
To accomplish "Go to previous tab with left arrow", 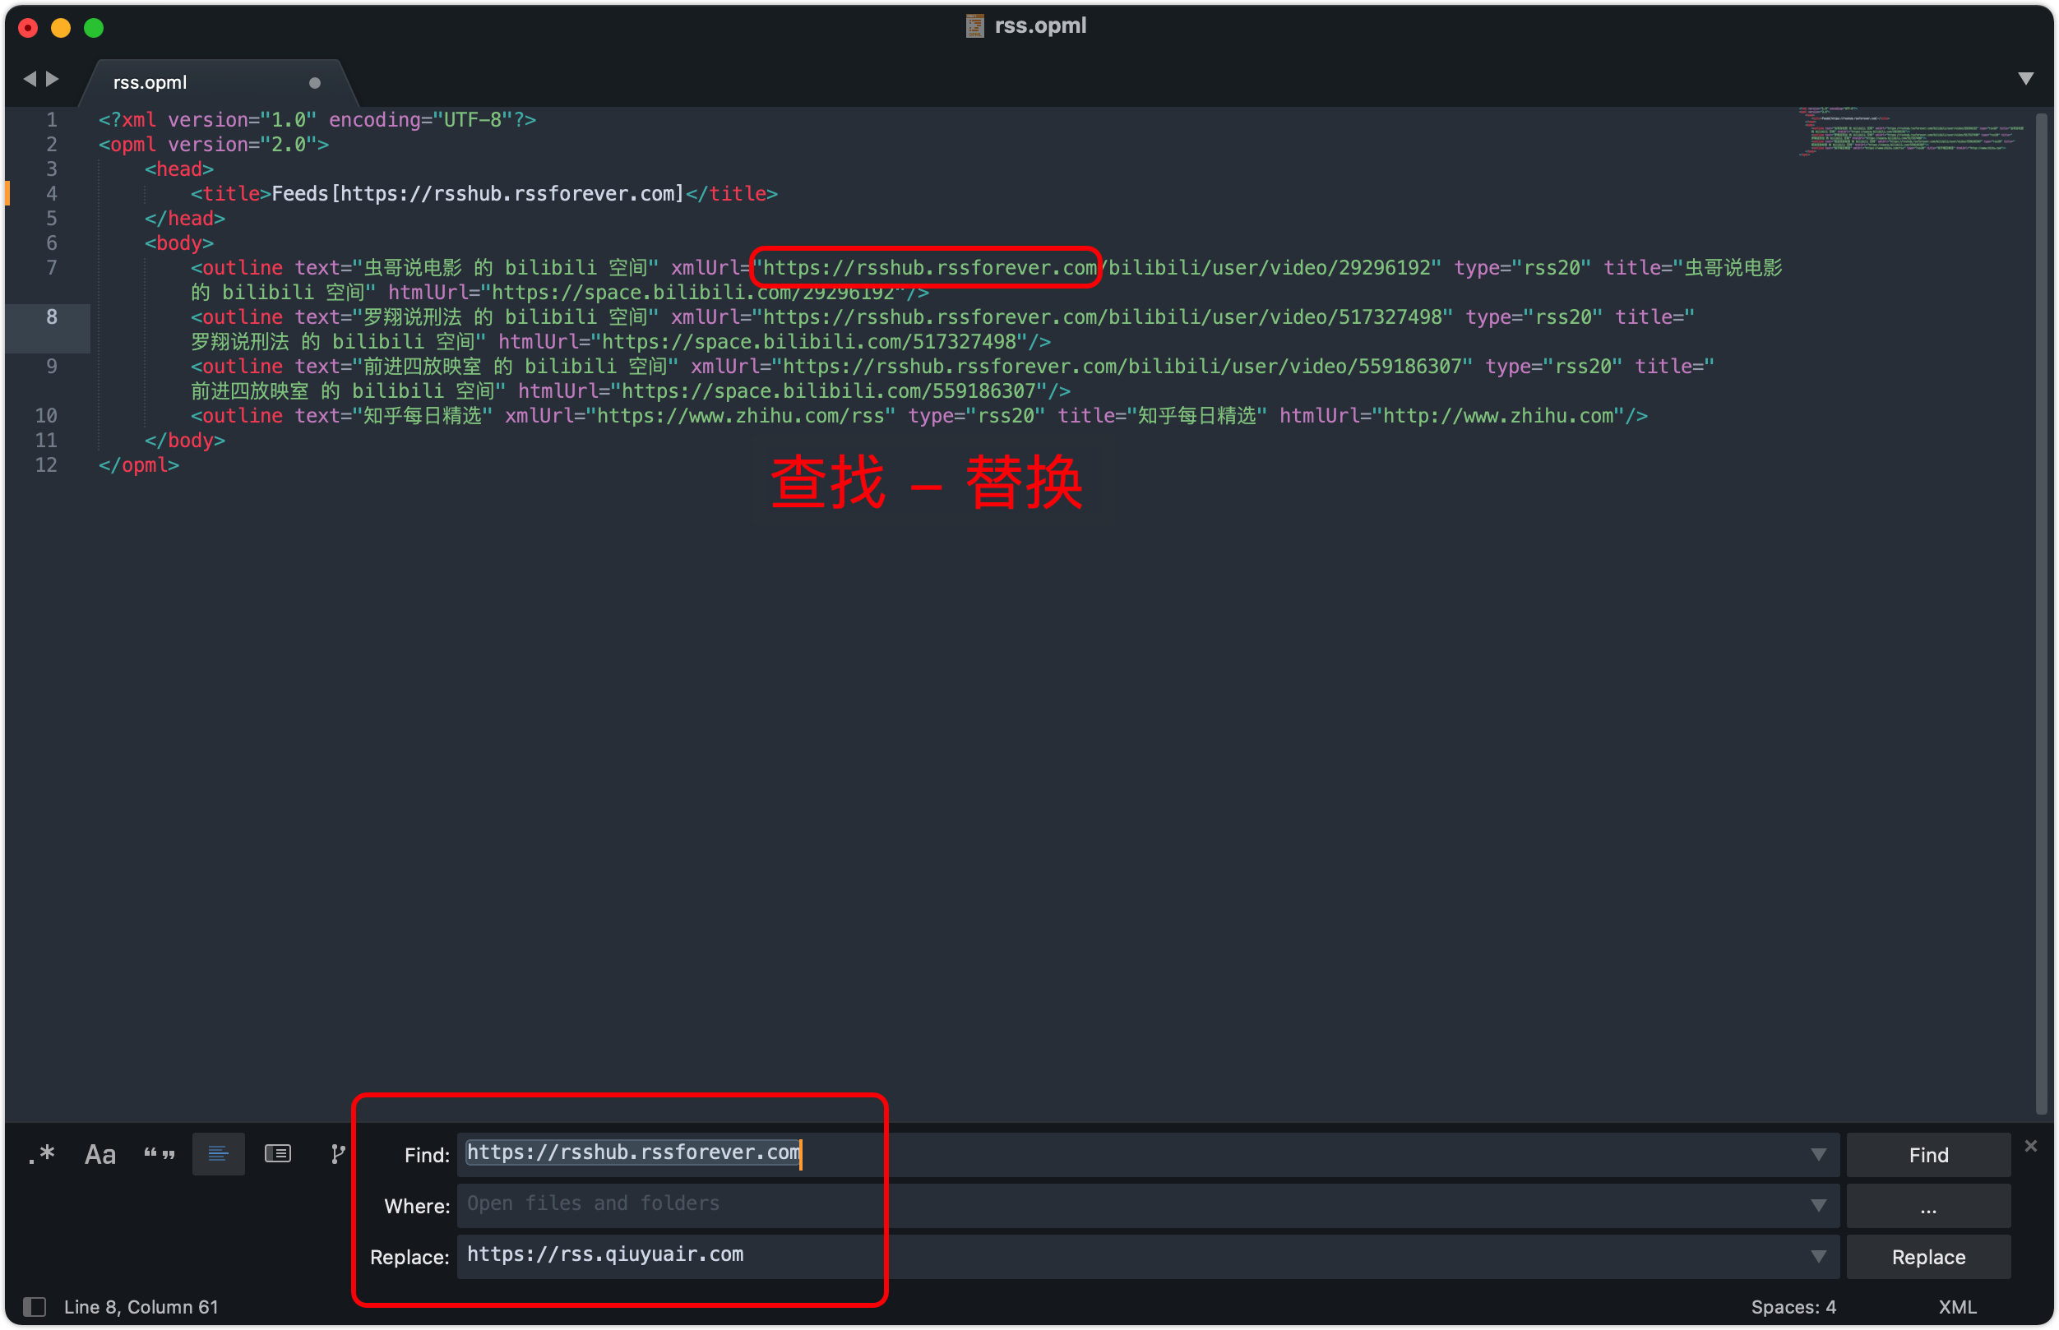I will tap(30, 79).
